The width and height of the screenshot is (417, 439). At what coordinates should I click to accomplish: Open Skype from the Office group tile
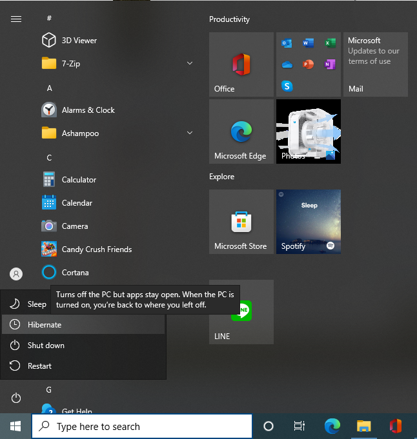point(287,86)
